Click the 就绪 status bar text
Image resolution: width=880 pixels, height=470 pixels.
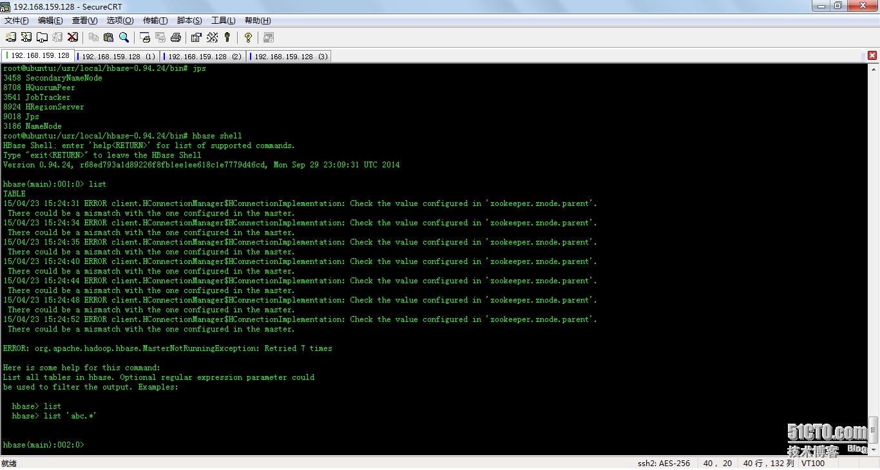pyautogui.click(x=9, y=463)
